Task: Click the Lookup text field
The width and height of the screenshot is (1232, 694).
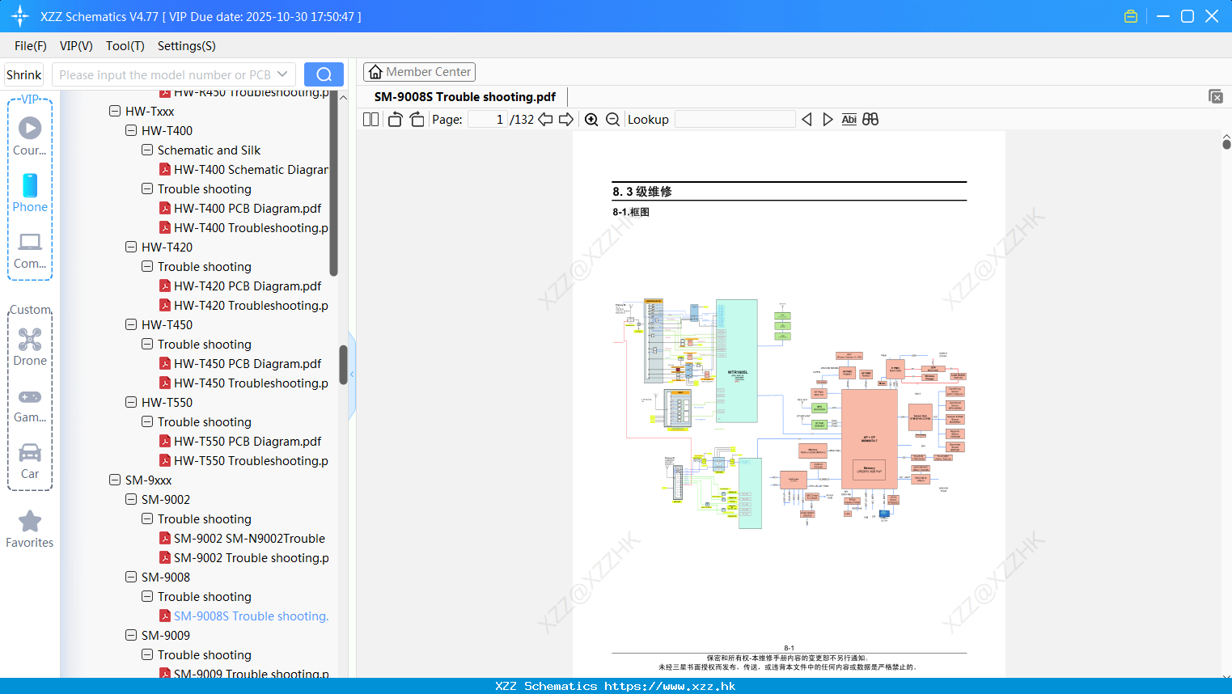Action: (735, 120)
